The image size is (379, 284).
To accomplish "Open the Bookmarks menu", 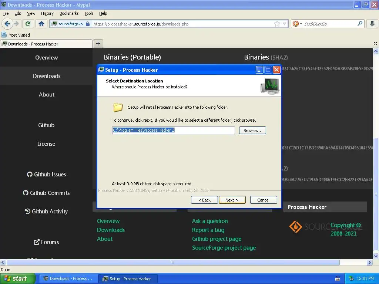I will (x=69, y=13).
